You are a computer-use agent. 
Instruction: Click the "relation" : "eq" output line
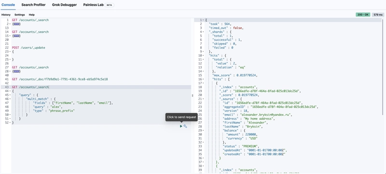231,67
